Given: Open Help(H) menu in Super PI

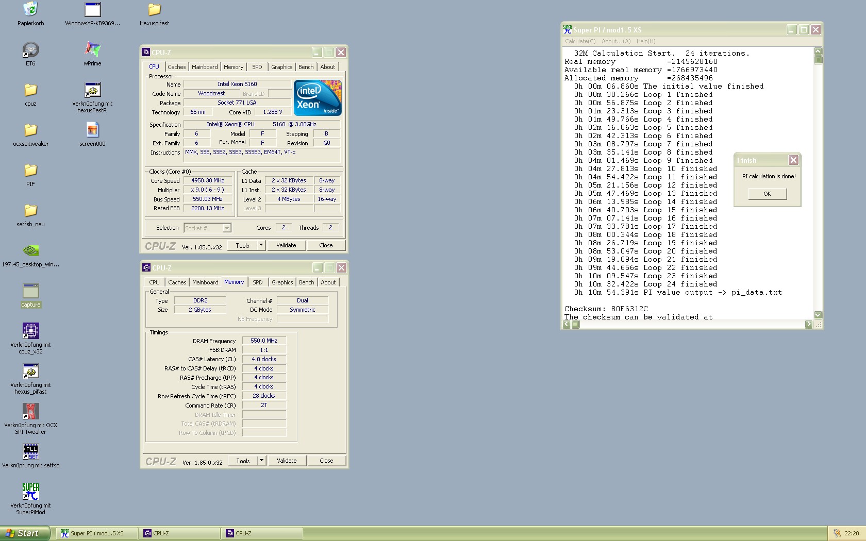Looking at the screenshot, I should tap(646, 41).
